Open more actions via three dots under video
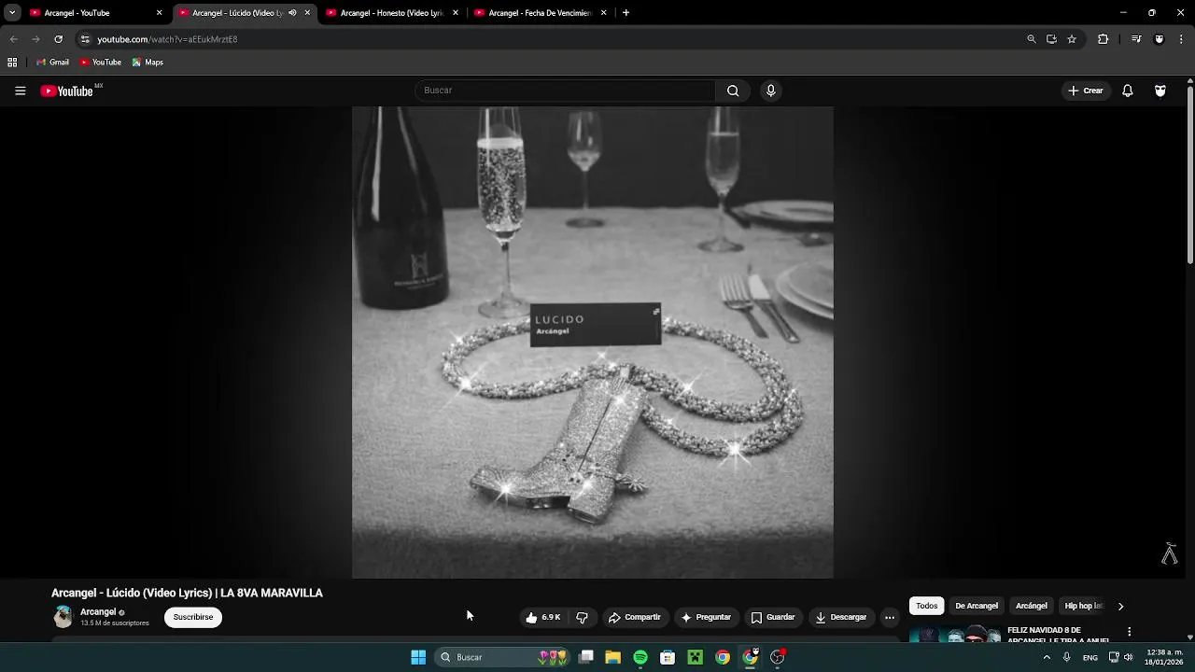The image size is (1195, 672). coord(890,617)
